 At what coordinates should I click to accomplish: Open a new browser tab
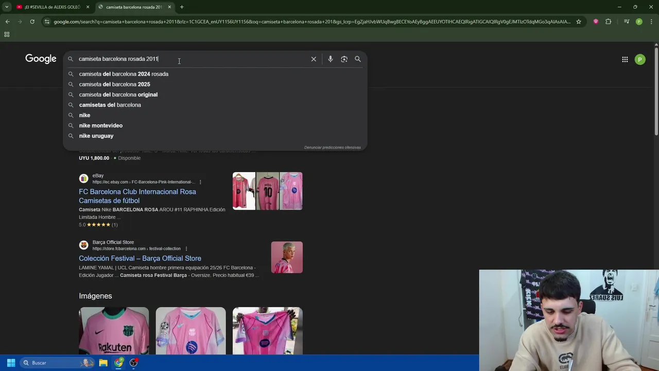tap(182, 7)
